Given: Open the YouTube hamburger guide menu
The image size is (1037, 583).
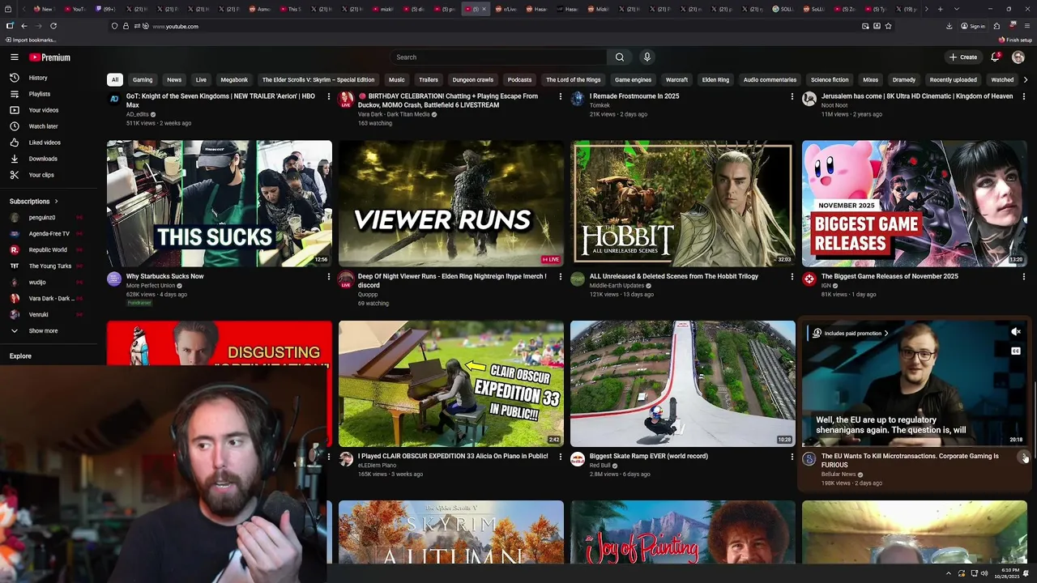Looking at the screenshot, I should [14, 57].
